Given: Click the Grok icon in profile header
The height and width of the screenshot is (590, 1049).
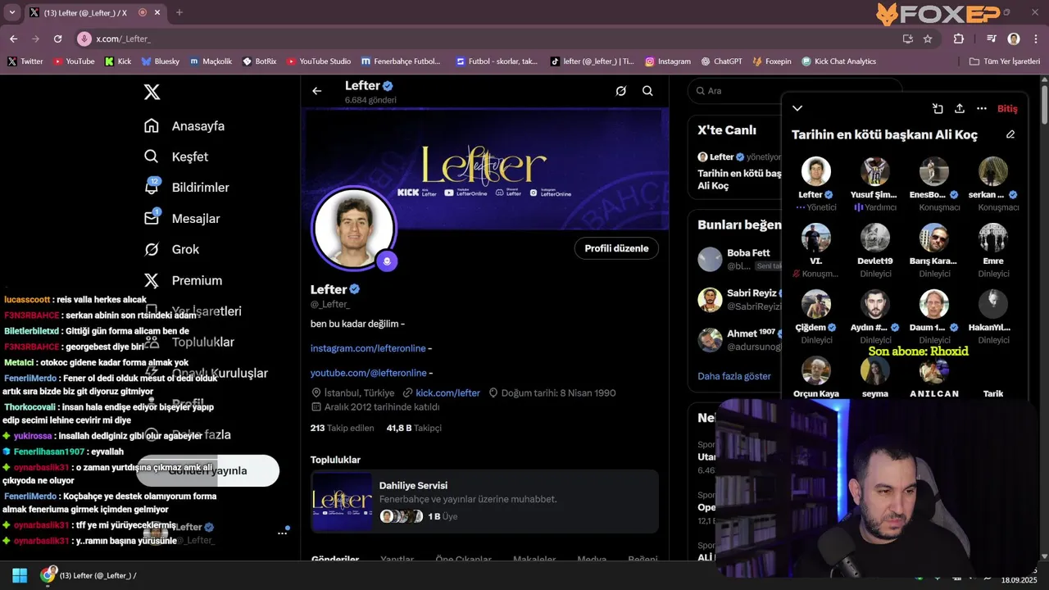Looking at the screenshot, I should [621, 91].
